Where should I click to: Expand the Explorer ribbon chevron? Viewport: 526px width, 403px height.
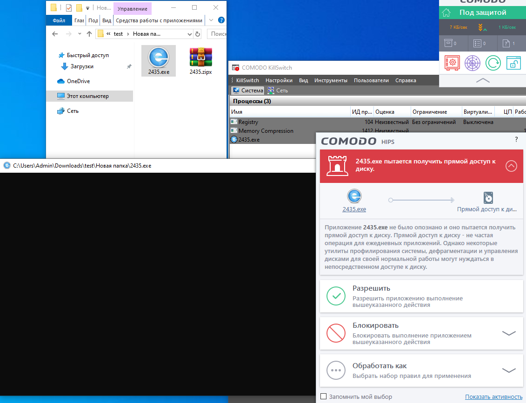(x=211, y=20)
